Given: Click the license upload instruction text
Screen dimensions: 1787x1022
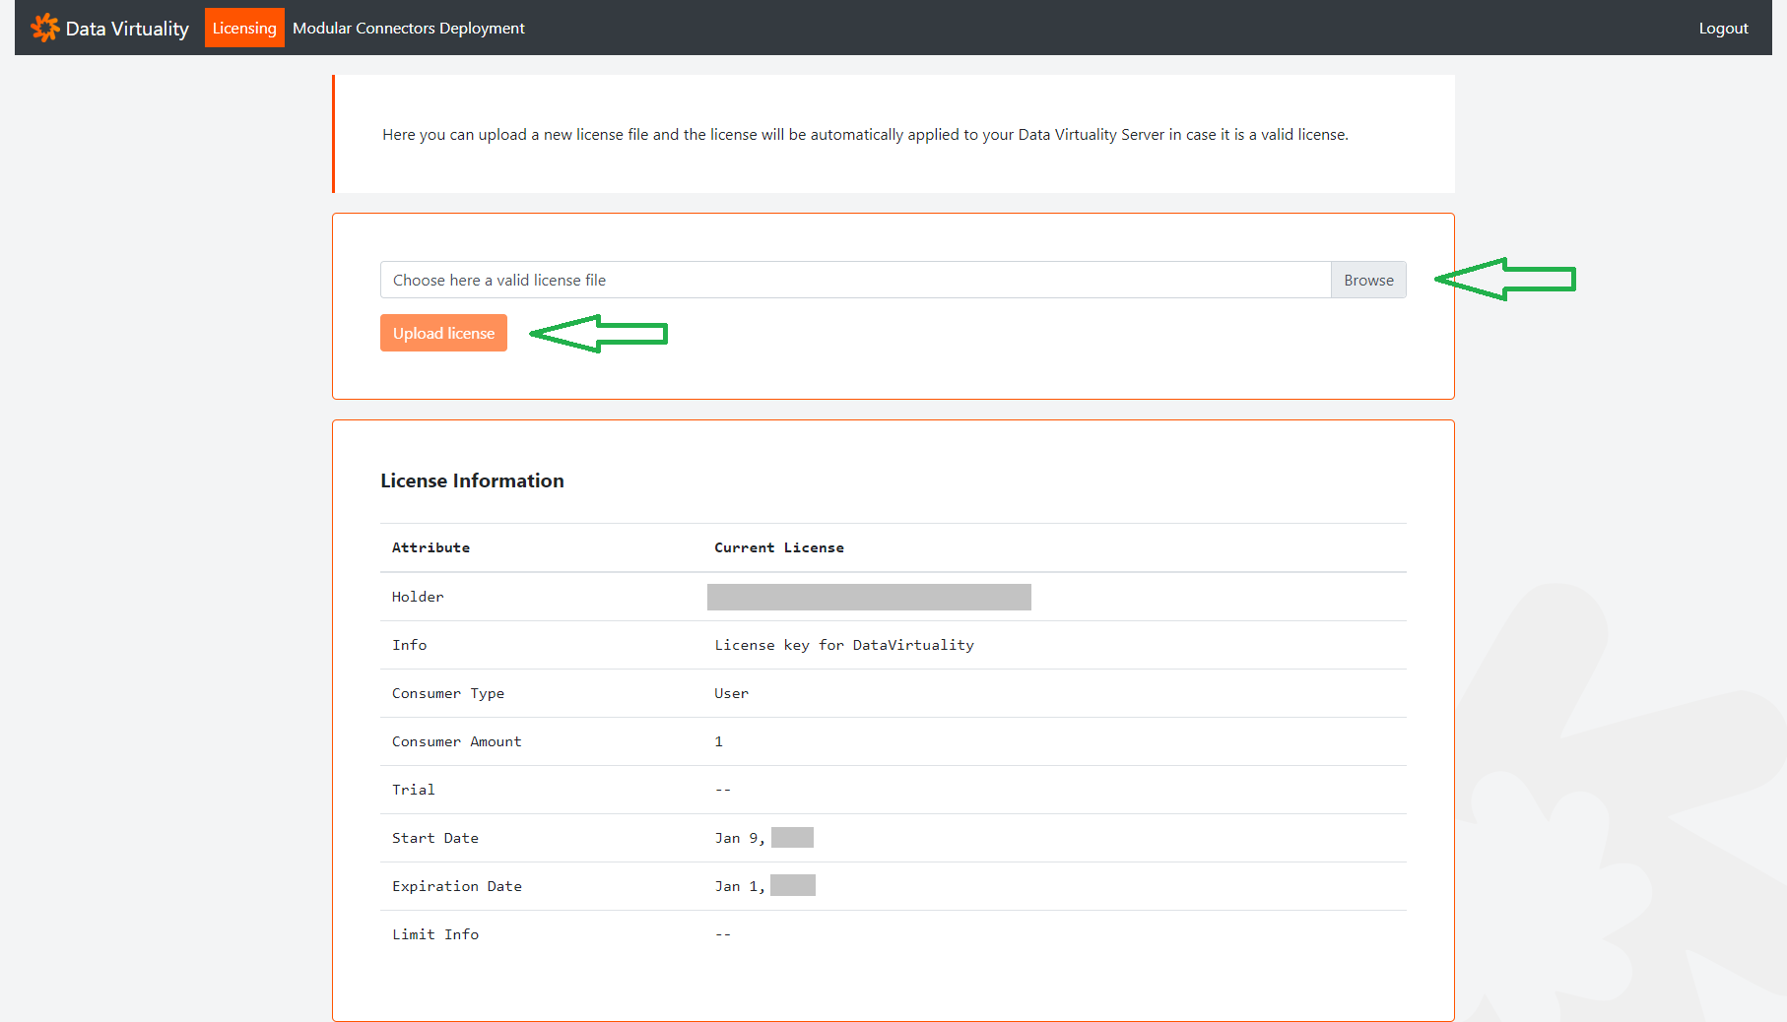Looking at the screenshot, I should 865,134.
